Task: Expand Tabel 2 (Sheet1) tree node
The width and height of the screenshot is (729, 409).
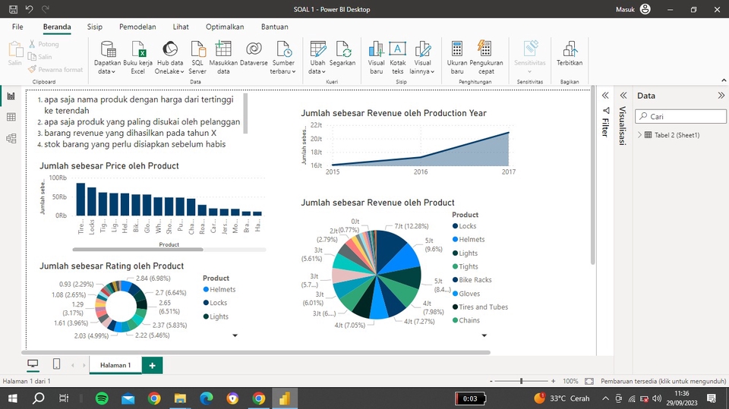Action: click(x=639, y=135)
